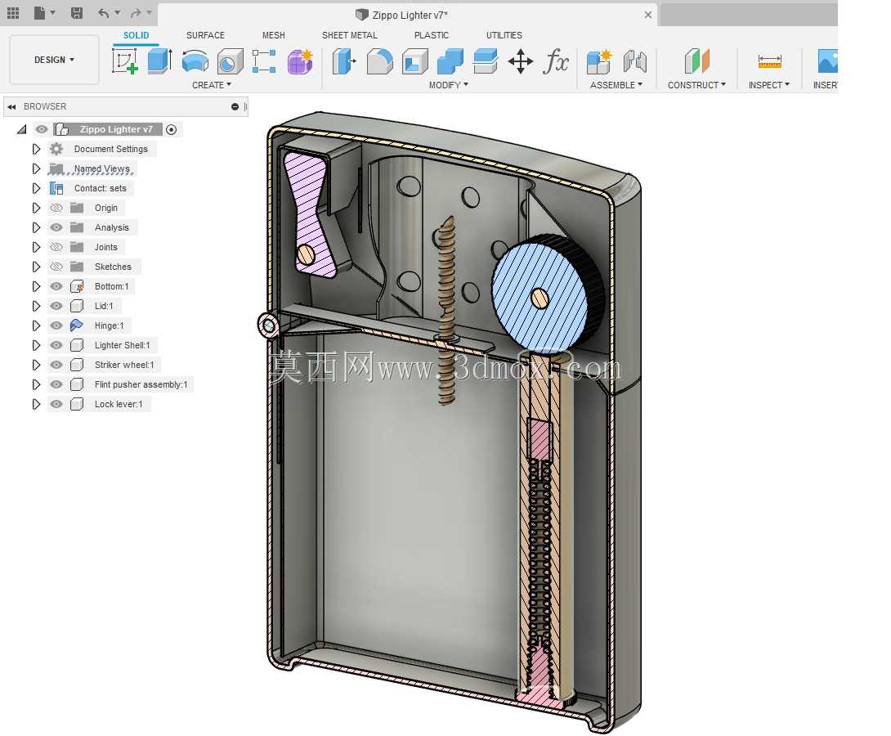Hide the Hinge:1 component

coord(56,325)
